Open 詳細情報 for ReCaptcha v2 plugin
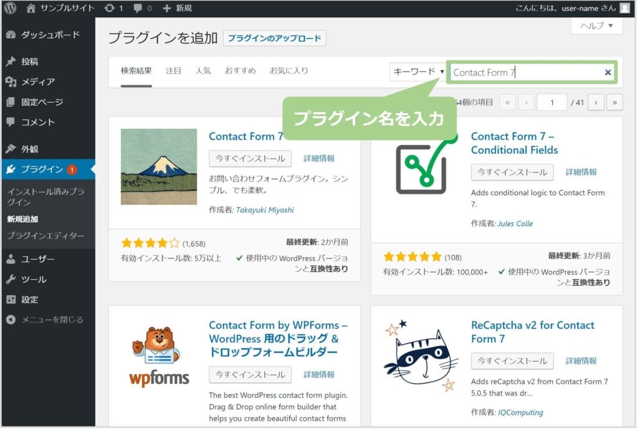The image size is (638, 429). pyautogui.click(x=581, y=361)
